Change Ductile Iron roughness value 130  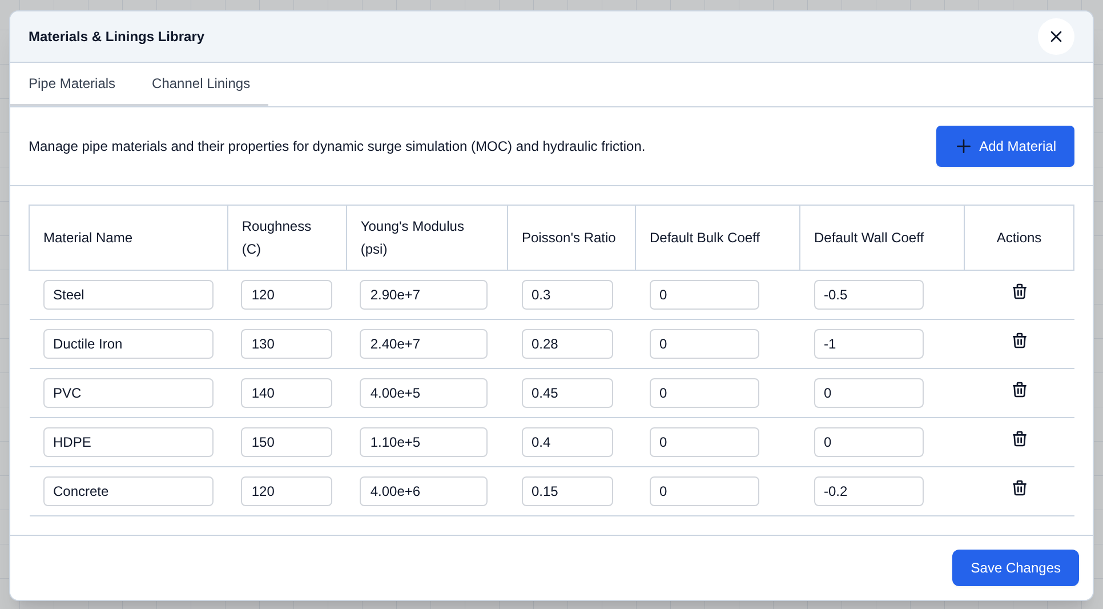(x=287, y=344)
